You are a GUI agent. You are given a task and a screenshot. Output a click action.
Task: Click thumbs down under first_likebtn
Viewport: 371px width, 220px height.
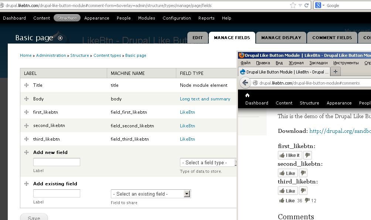point(307,155)
